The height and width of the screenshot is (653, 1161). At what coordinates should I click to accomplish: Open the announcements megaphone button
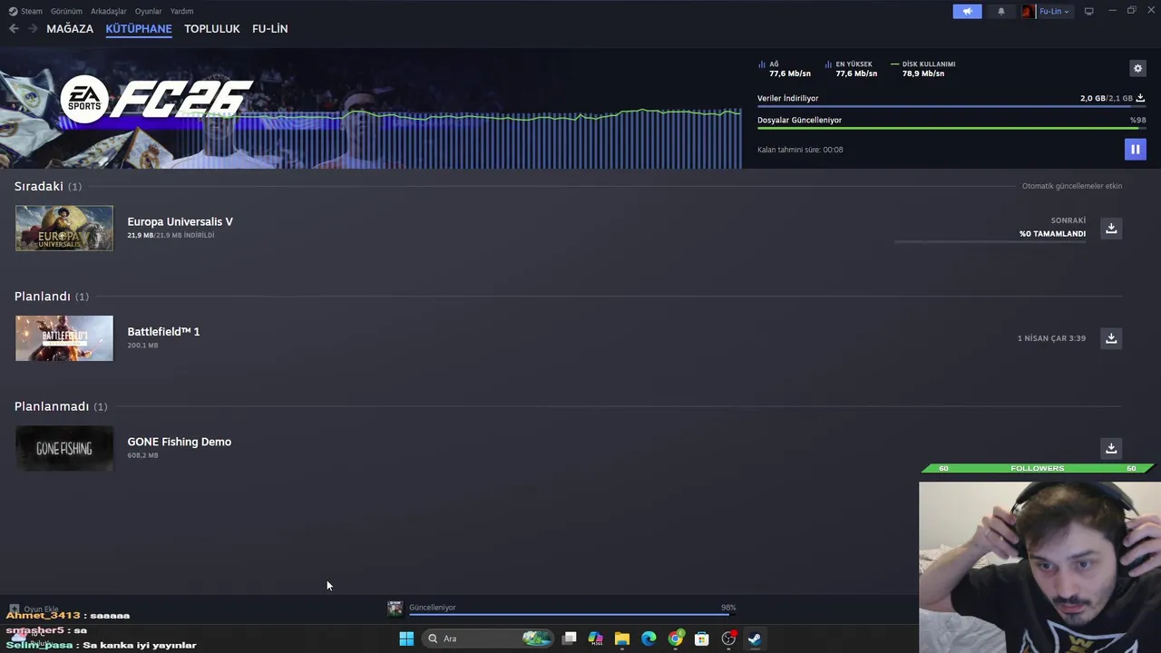(967, 11)
